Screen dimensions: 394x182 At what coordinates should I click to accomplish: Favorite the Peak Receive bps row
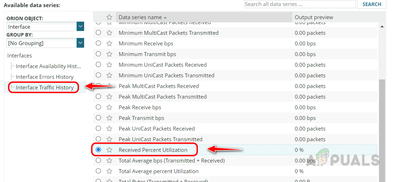coord(109,107)
